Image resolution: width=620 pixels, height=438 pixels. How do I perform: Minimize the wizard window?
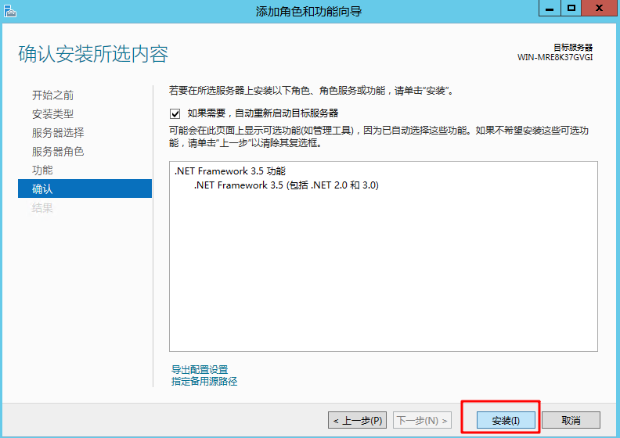point(550,9)
